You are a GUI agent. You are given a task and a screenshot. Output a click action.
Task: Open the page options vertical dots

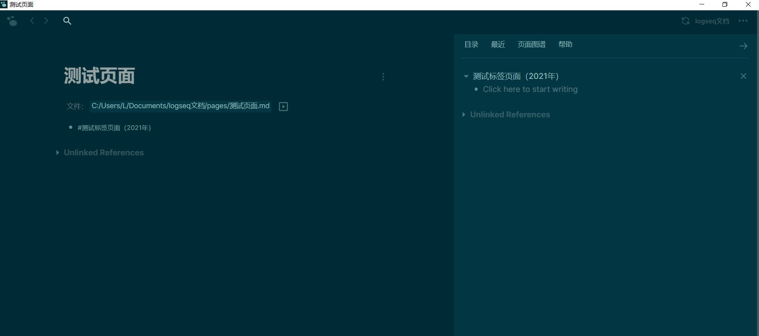[x=383, y=76]
